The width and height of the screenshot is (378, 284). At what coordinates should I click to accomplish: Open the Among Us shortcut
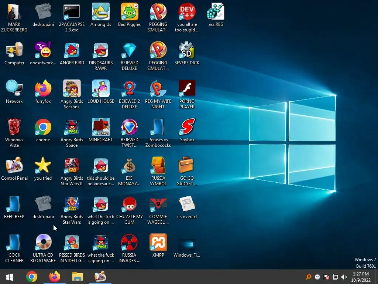coord(100,15)
